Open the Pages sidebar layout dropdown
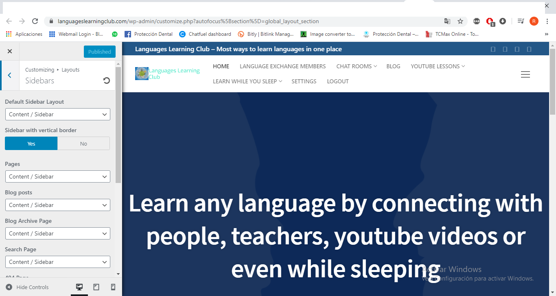This screenshot has height=296, width=556. [x=58, y=176]
